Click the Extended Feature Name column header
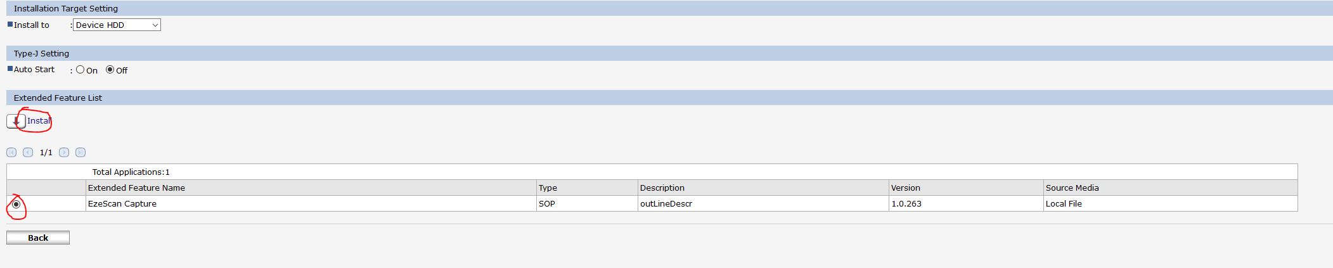 136,188
